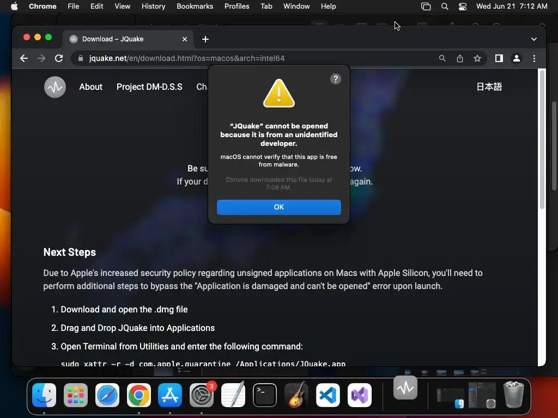Image resolution: width=558 pixels, height=418 pixels.
Task: Click the date and time in menu bar
Action: point(512,7)
